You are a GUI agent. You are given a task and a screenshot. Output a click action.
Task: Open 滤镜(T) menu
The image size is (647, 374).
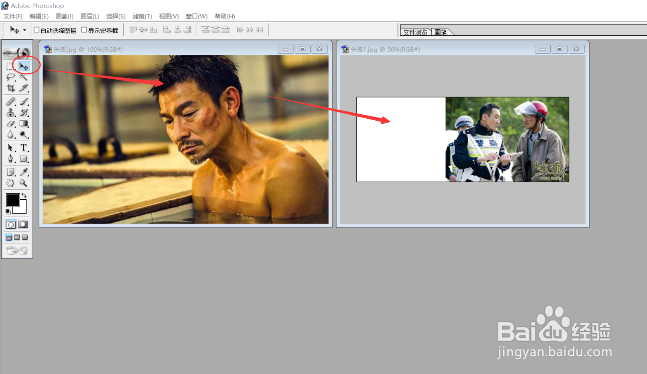click(x=142, y=16)
